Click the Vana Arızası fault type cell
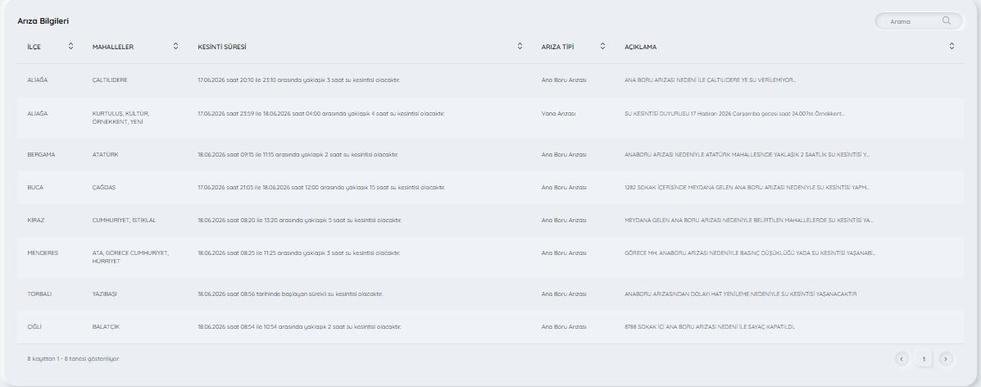 coord(559,114)
